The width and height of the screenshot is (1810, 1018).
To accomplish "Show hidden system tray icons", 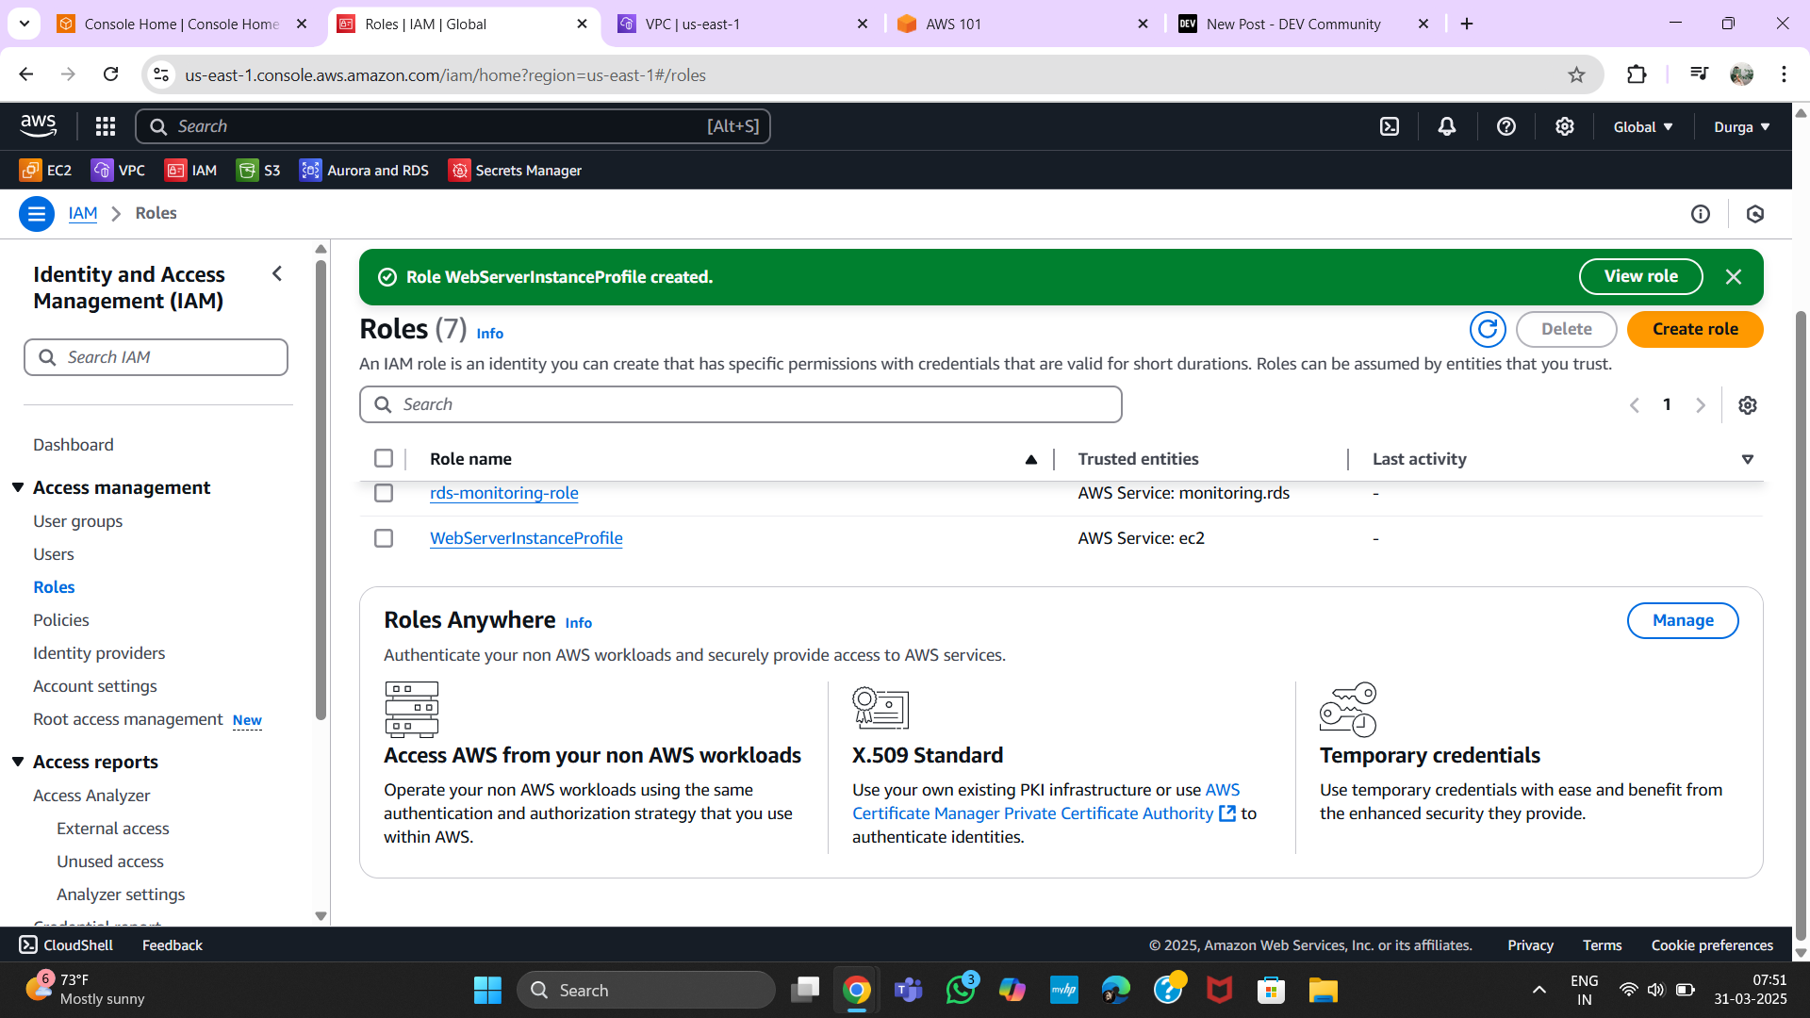I will tap(1539, 990).
